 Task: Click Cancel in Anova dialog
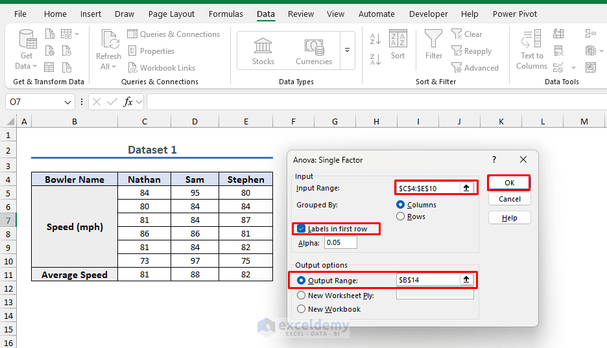pos(510,199)
